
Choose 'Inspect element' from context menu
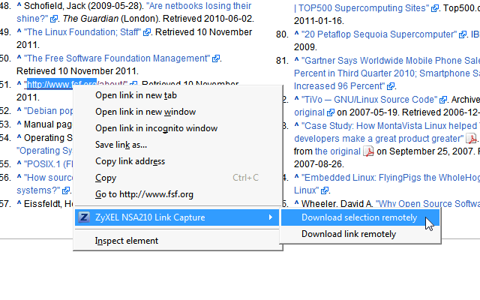pos(127,241)
